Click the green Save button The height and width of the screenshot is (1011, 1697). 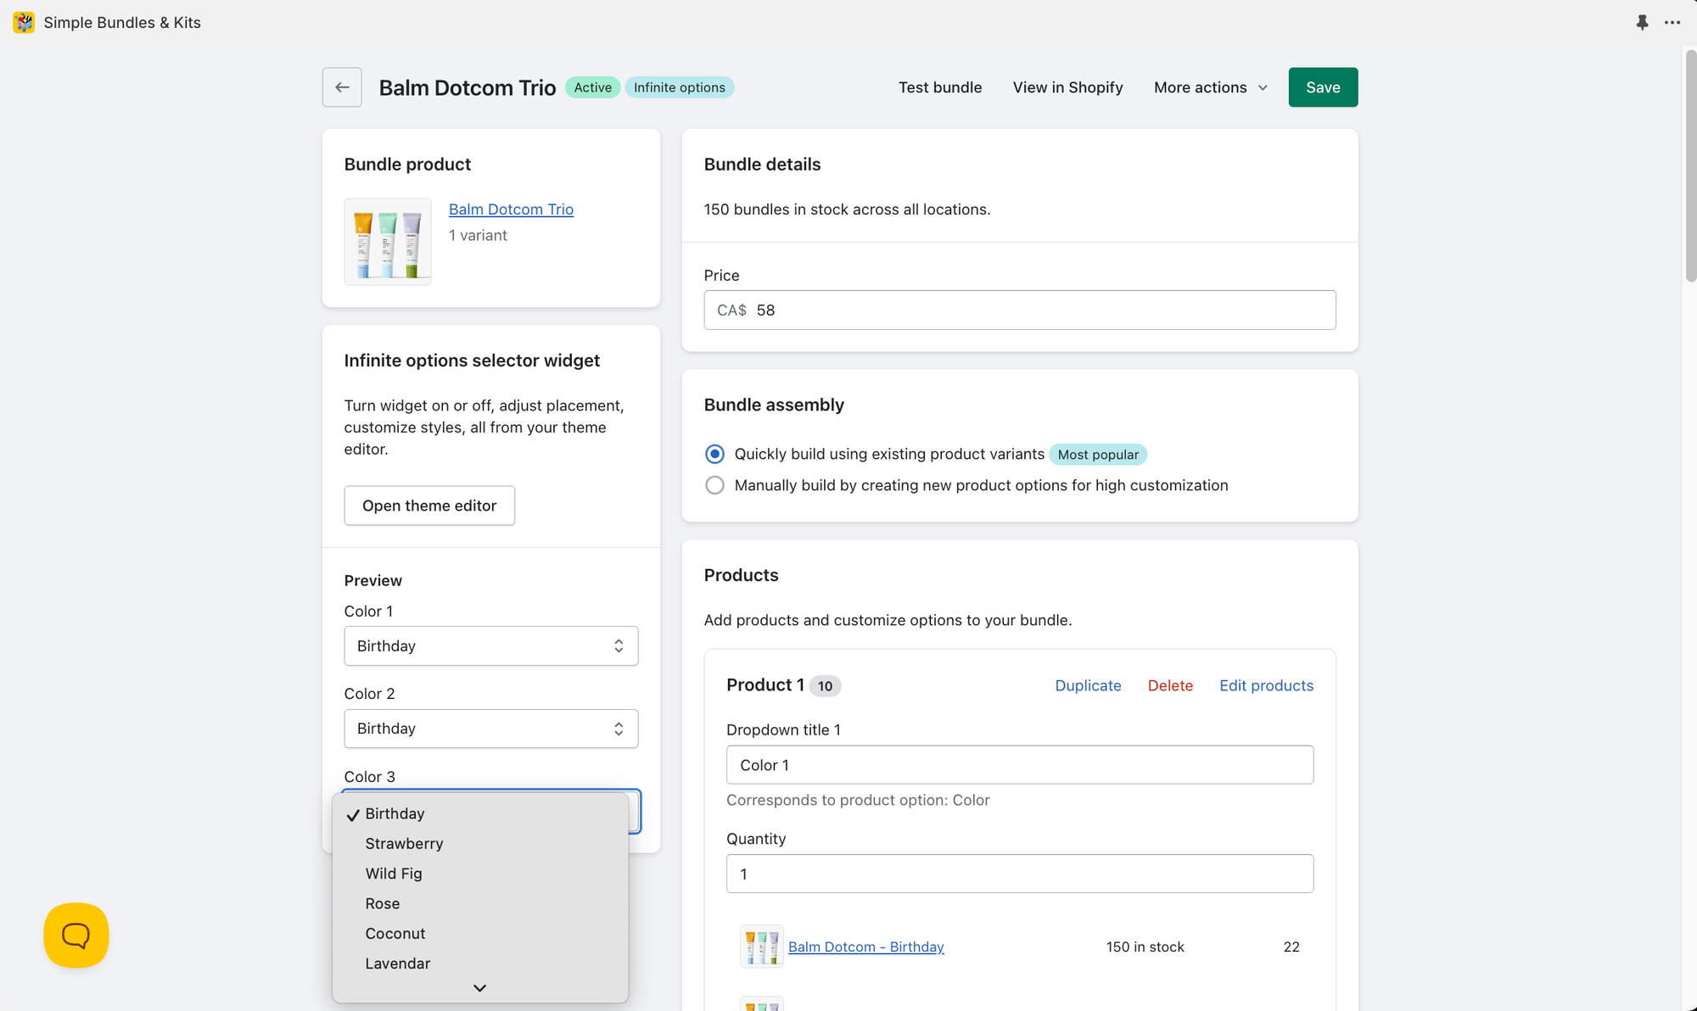[1323, 87]
